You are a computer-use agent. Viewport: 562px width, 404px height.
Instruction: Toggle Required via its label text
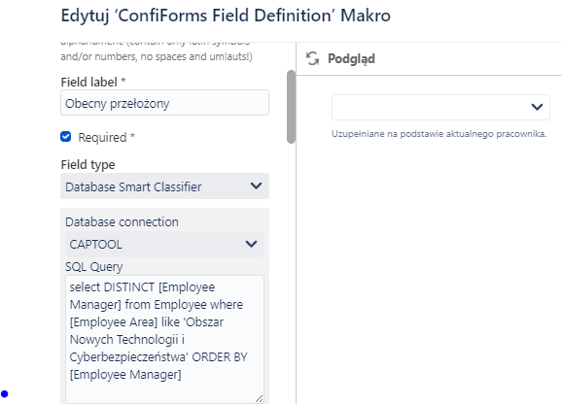(106, 137)
